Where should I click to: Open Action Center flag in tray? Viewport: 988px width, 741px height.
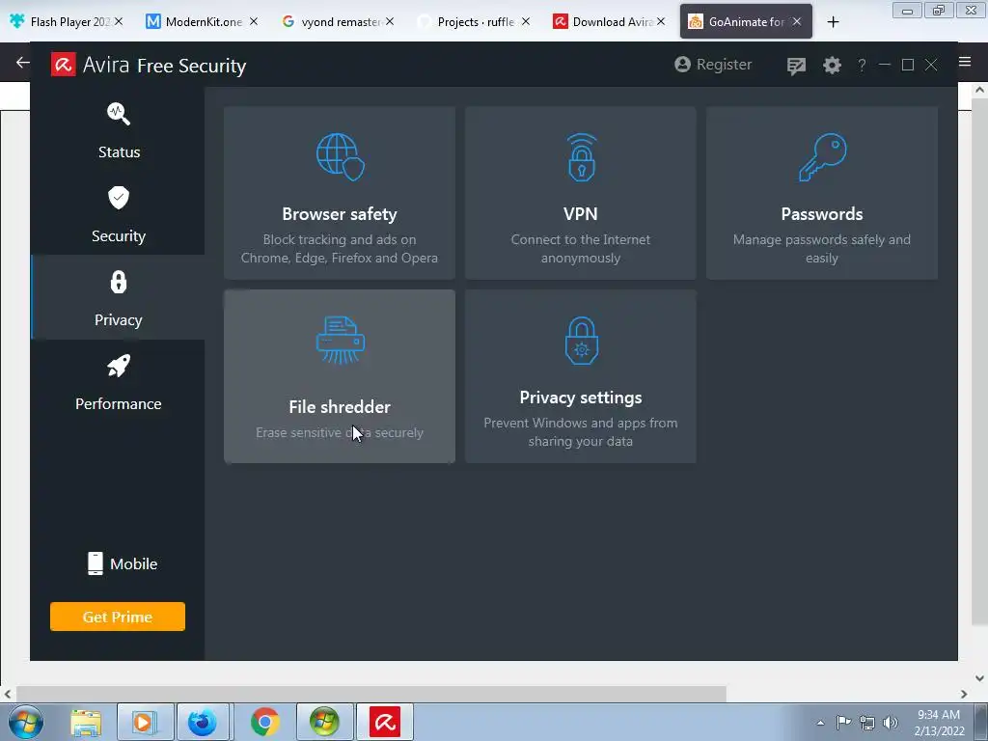(843, 723)
